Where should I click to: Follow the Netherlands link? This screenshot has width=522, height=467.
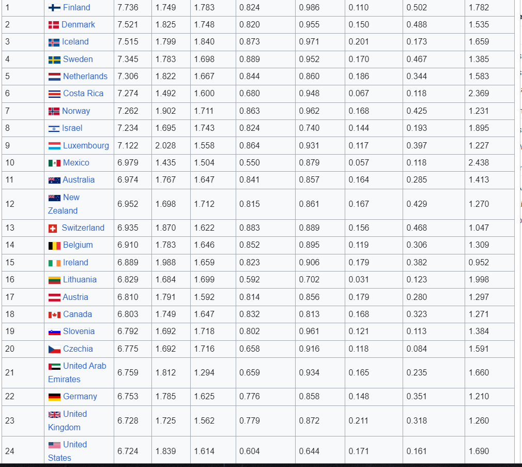pos(85,76)
